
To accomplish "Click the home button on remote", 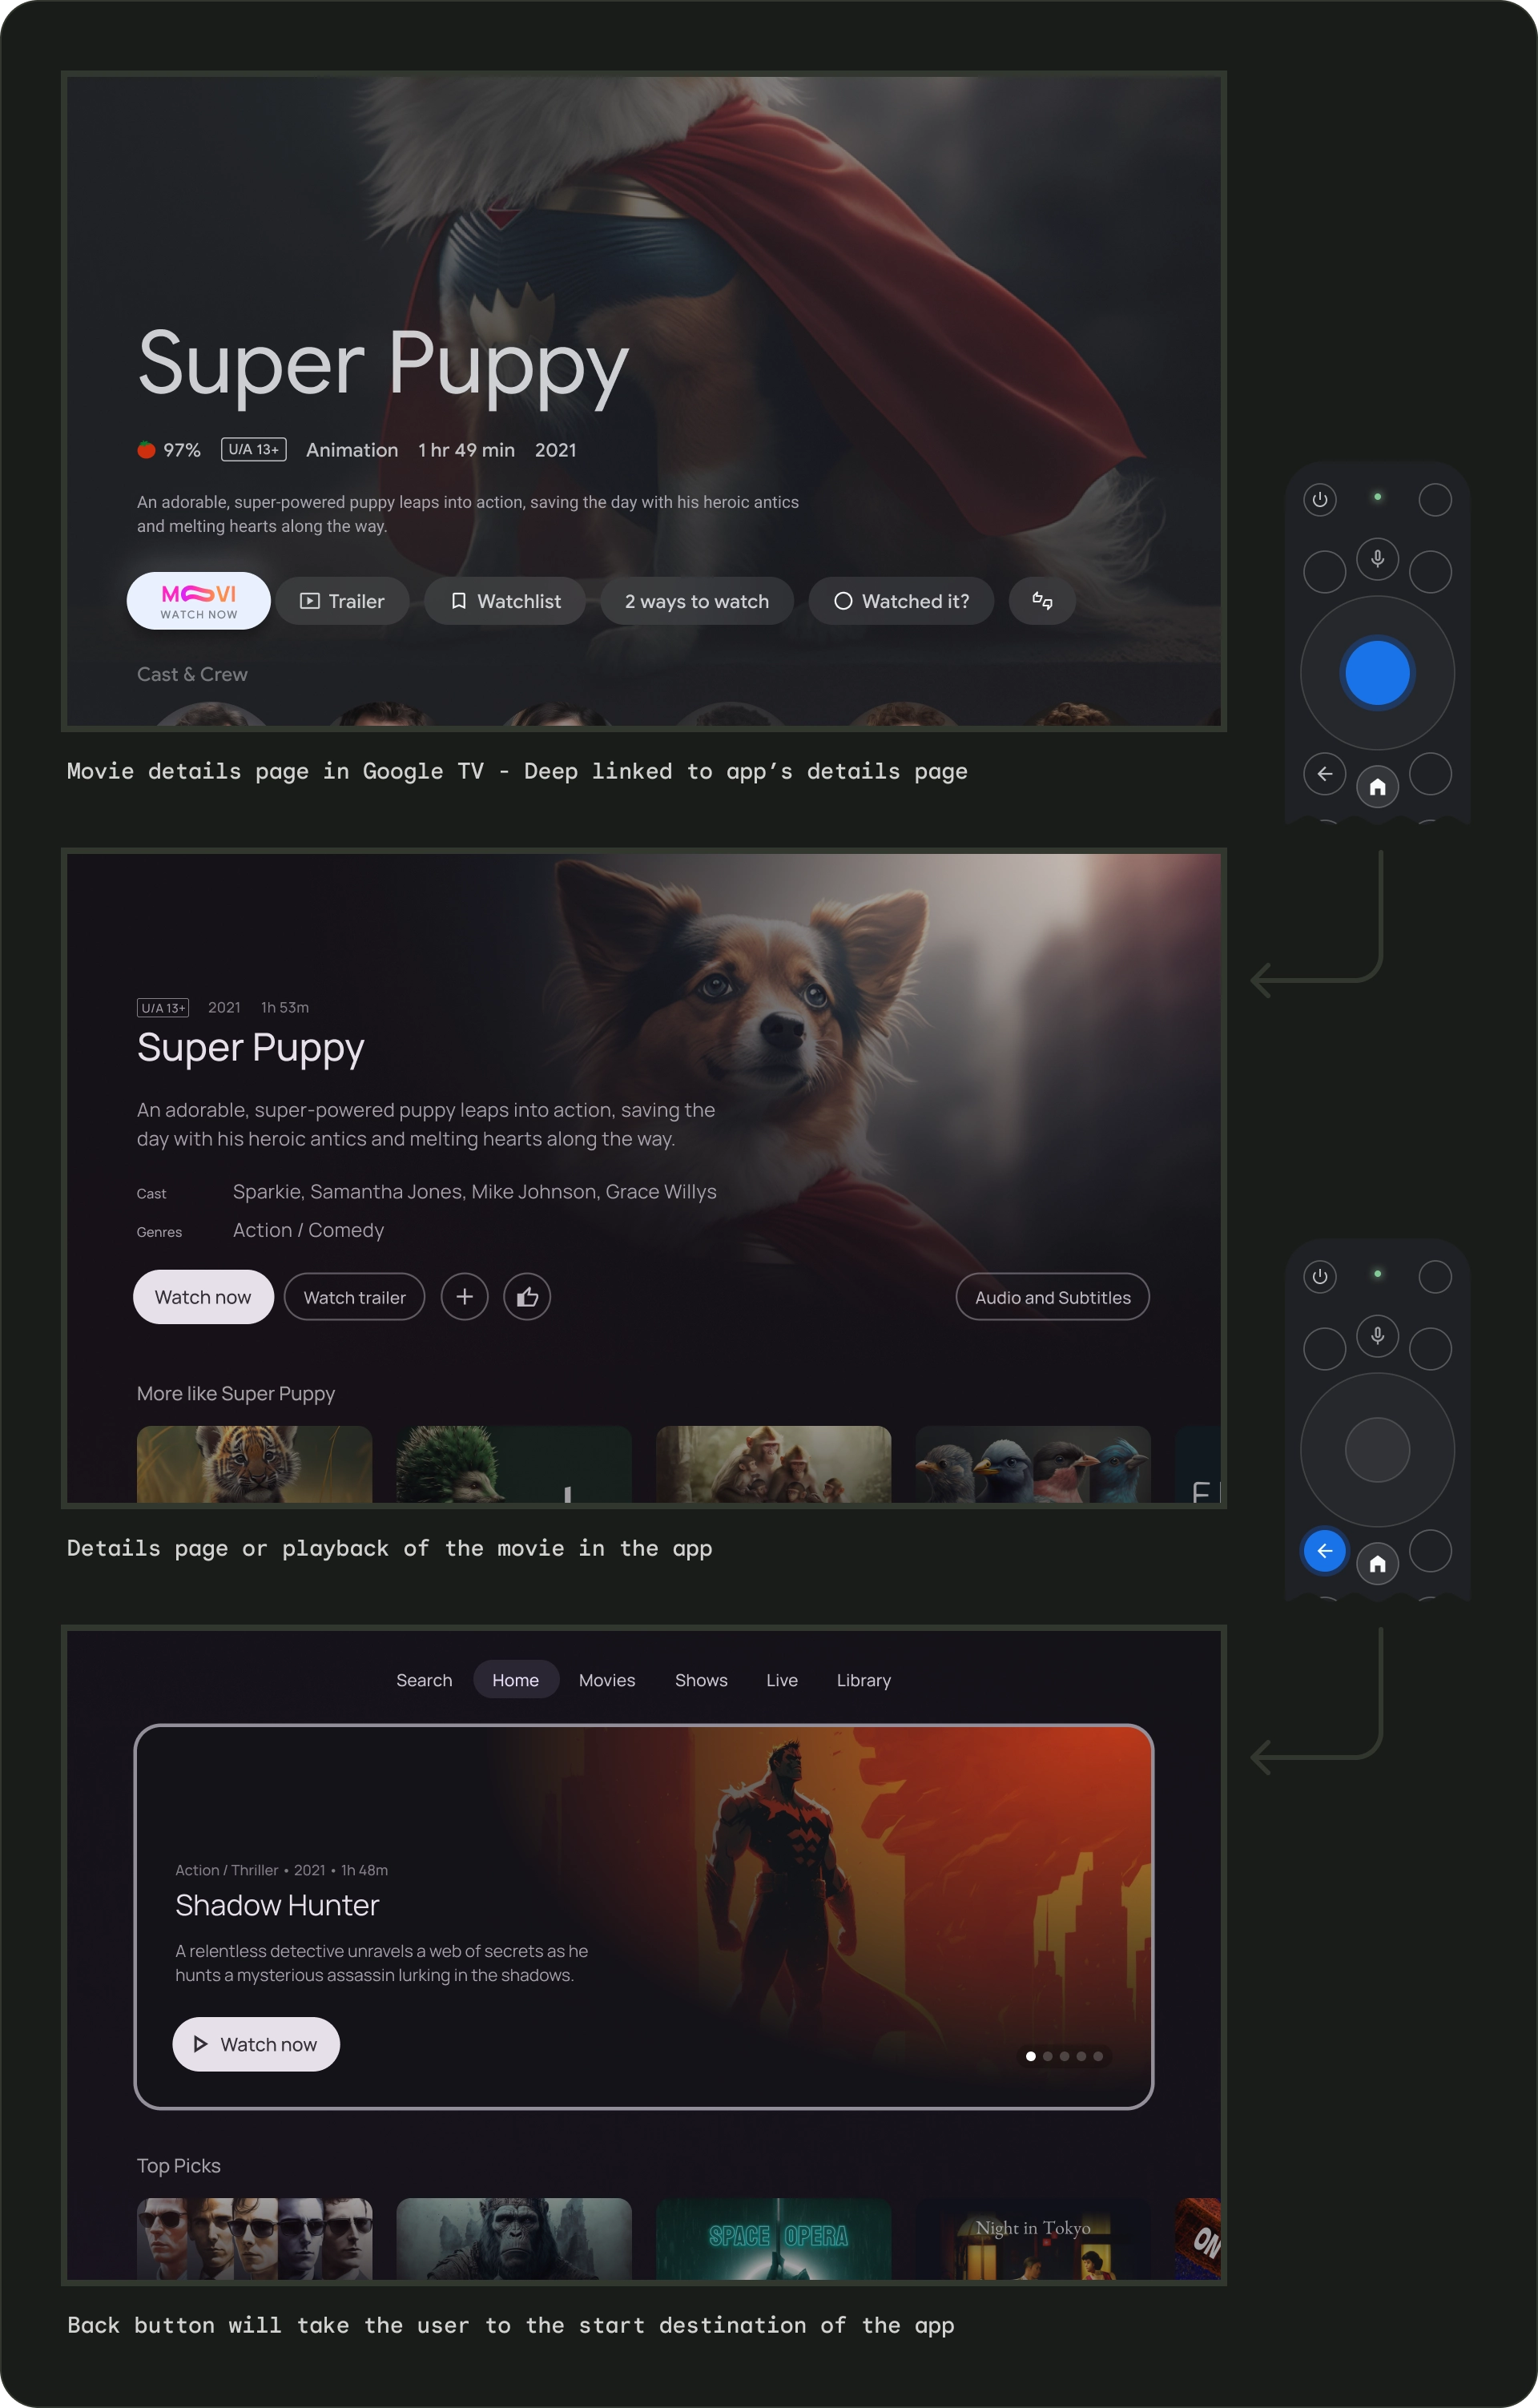I will click(x=1376, y=784).
